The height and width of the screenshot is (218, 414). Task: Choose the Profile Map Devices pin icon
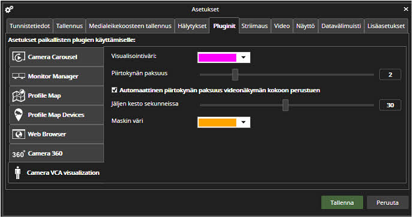tap(19, 114)
